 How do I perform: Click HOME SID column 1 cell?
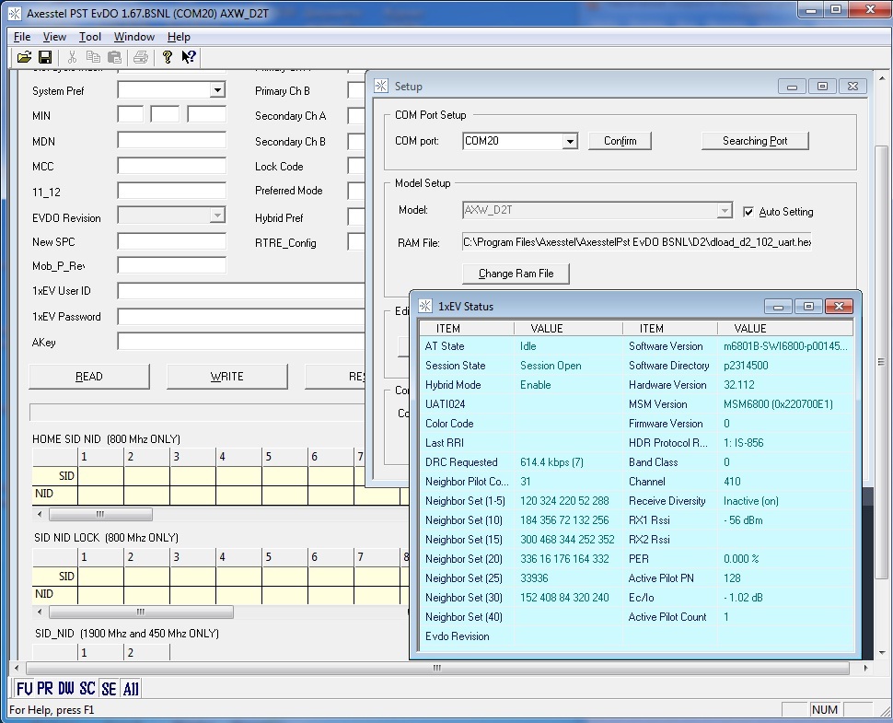[100, 476]
